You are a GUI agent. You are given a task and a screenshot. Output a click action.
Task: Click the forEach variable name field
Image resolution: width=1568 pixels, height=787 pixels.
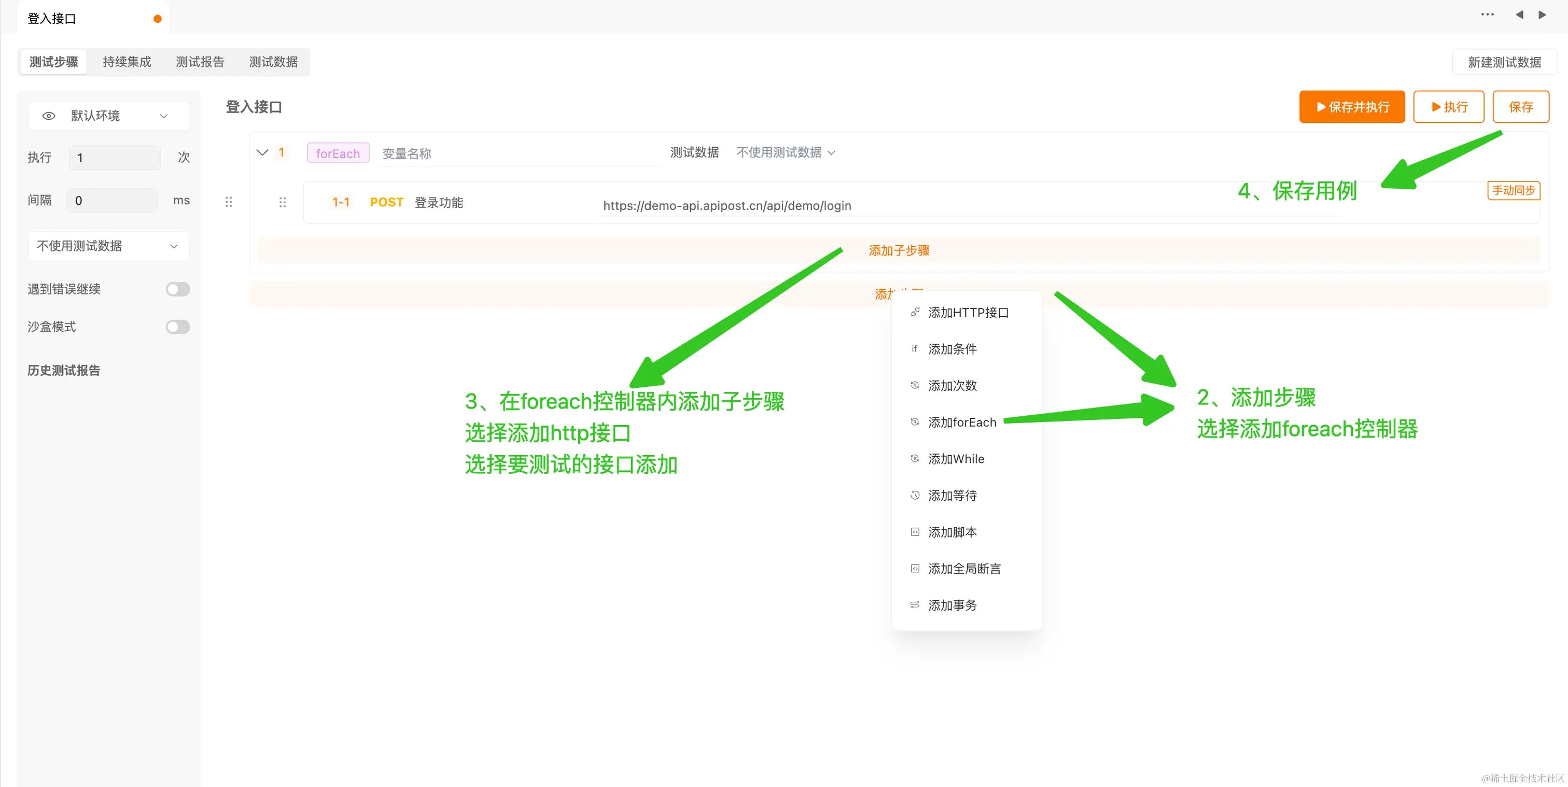click(x=517, y=153)
